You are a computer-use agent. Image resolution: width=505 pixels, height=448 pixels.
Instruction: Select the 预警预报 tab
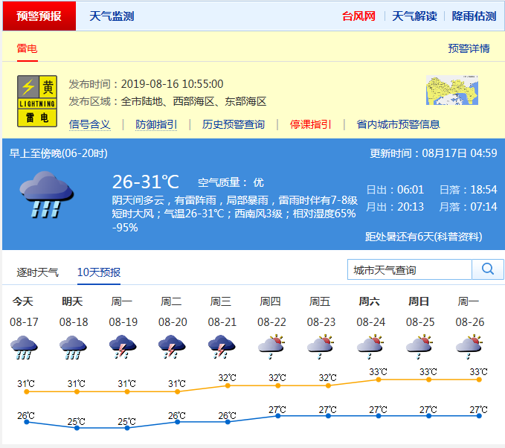pos(39,16)
